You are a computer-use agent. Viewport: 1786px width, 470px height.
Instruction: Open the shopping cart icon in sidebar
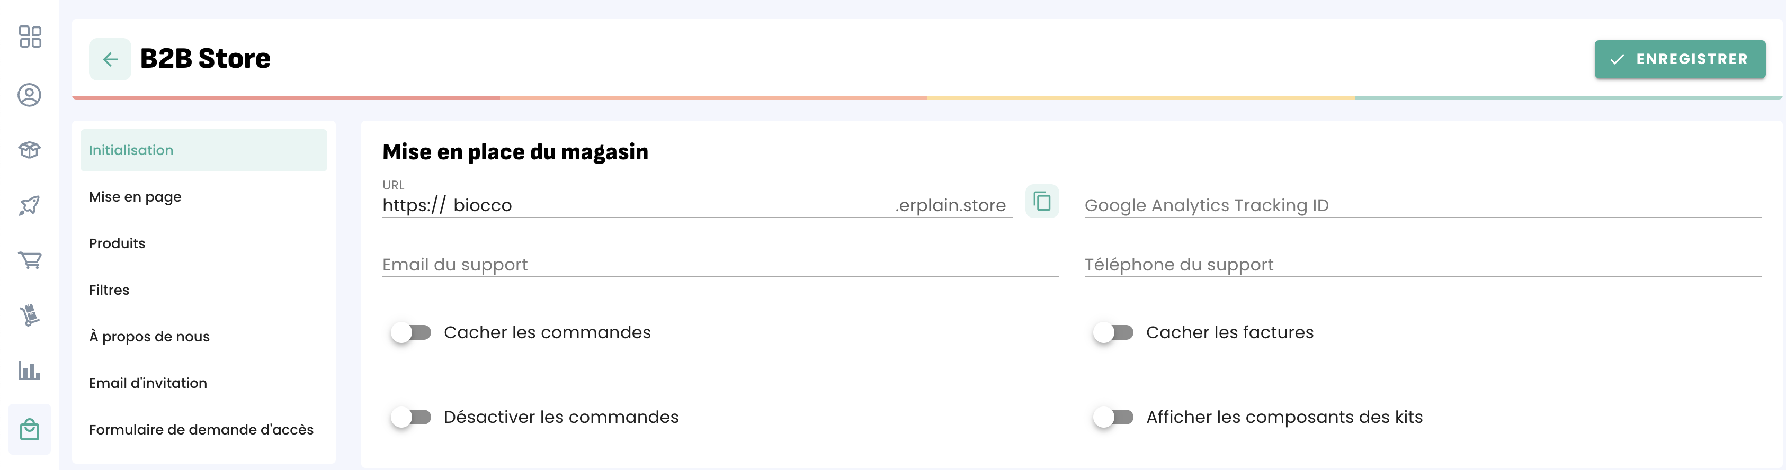click(x=30, y=260)
